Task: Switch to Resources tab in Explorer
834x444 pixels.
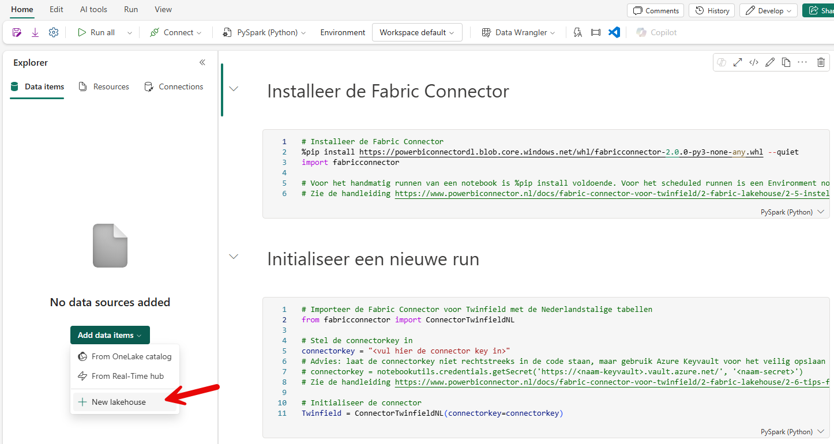Action: (x=104, y=87)
